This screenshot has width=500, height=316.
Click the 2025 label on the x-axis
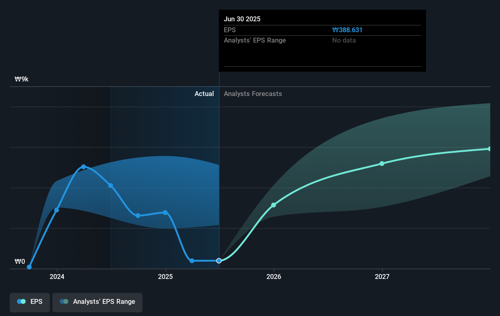(165, 276)
